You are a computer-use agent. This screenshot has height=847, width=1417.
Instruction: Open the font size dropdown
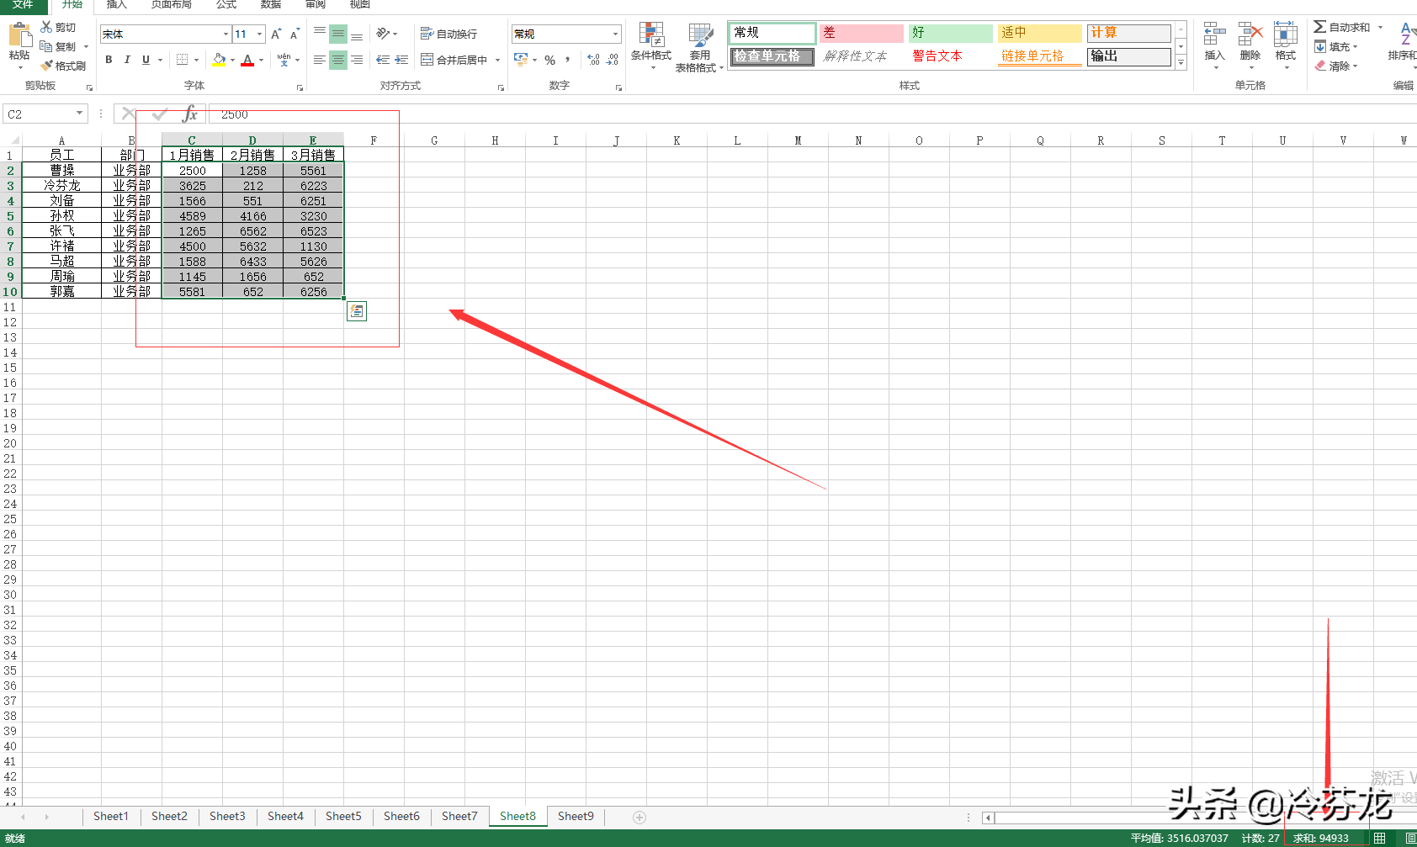click(260, 34)
